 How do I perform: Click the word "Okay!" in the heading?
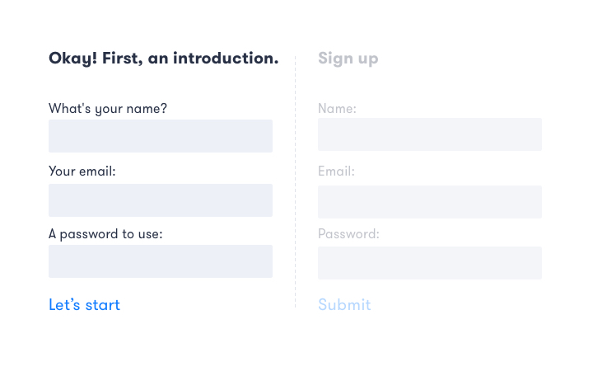click(73, 59)
